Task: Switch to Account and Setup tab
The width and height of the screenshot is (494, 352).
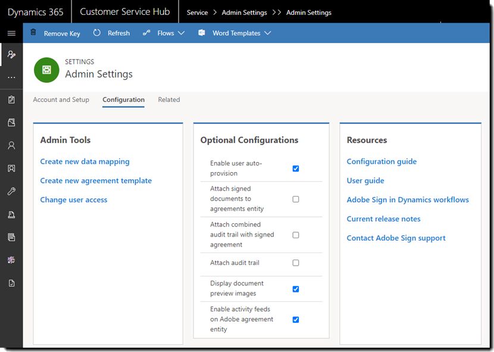Action: [61, 99]
